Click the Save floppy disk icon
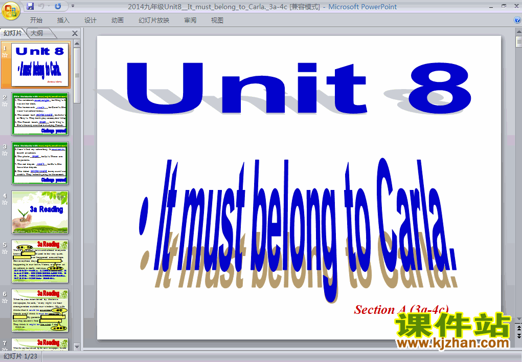This screenshot has height=362, width=522. (x=30, y=6)
